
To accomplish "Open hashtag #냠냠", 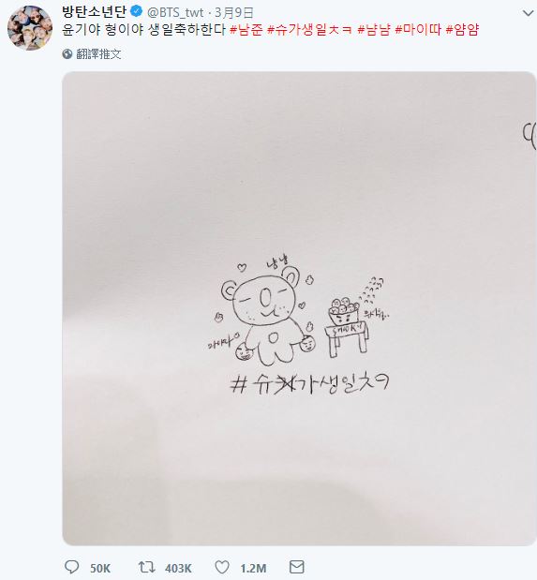I will coord(374,30).
